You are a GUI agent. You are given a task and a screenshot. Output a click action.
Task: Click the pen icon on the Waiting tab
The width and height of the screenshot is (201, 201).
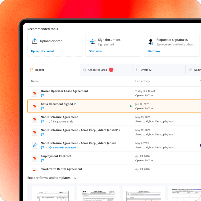(x=190, y=70)
